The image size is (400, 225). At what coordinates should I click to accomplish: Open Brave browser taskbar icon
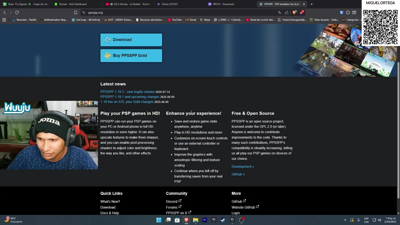[x=186, y=220]
